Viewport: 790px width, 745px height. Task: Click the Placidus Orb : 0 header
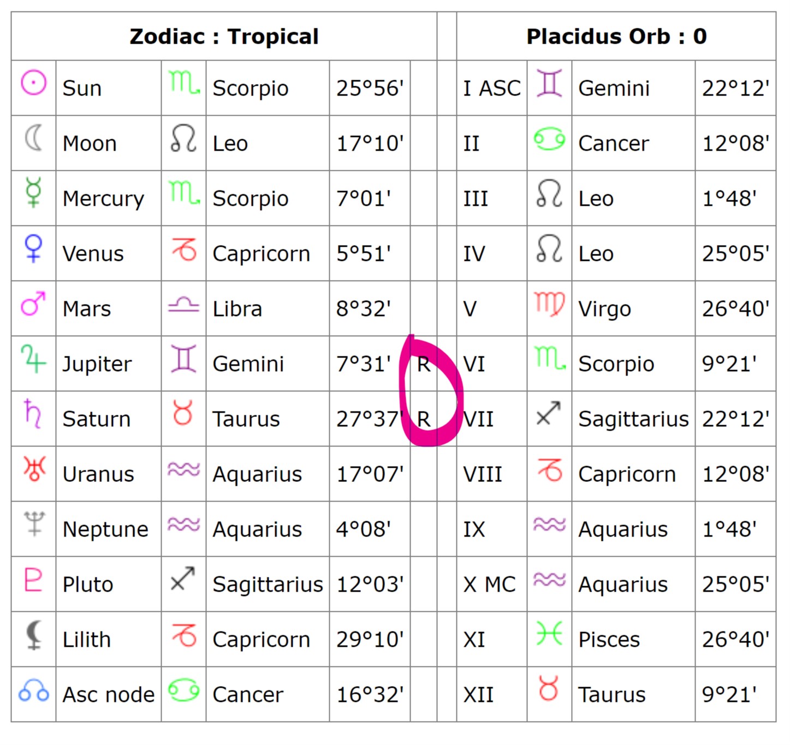pos(616,37)
